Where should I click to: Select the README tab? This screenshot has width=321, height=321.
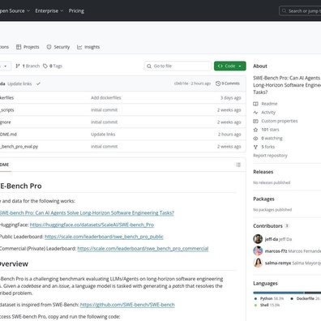coord(5,165)
